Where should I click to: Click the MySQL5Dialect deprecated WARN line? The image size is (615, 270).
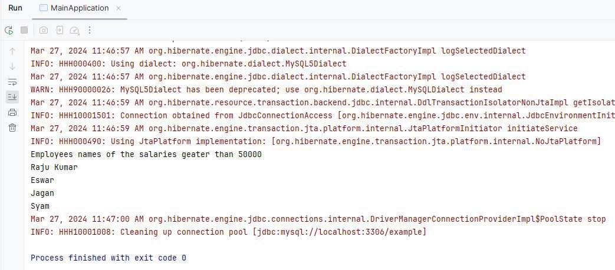(267, 89)
